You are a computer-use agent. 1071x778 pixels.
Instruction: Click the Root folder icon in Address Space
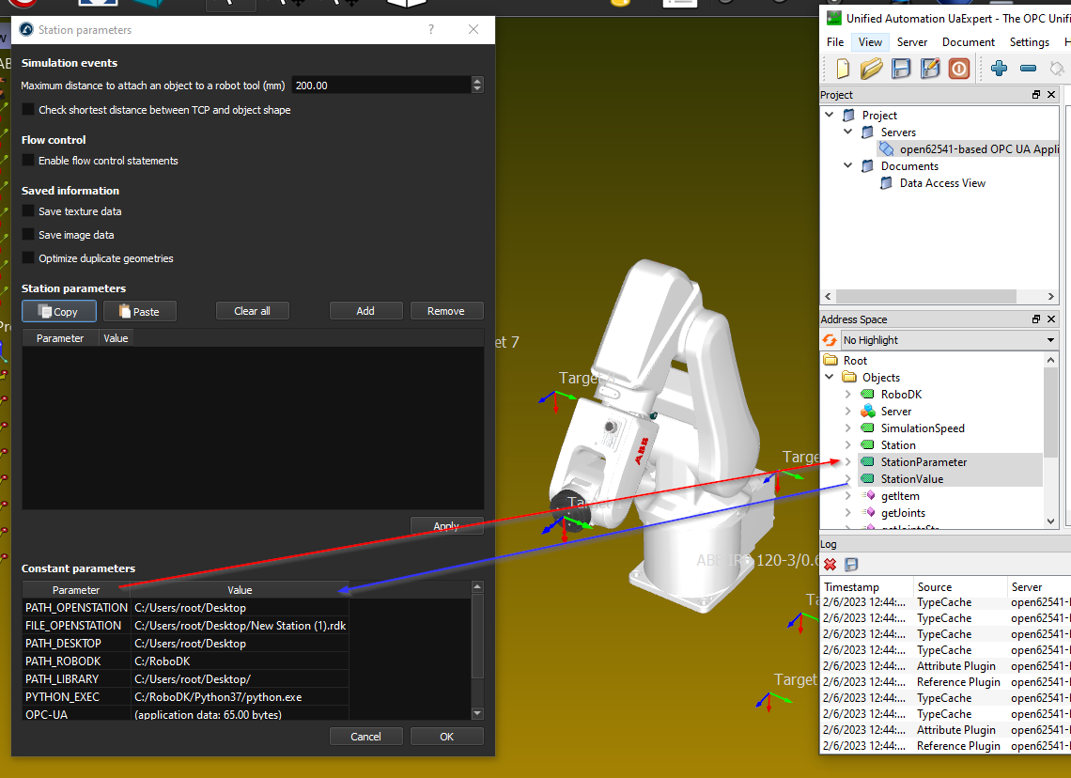point(830,360)
